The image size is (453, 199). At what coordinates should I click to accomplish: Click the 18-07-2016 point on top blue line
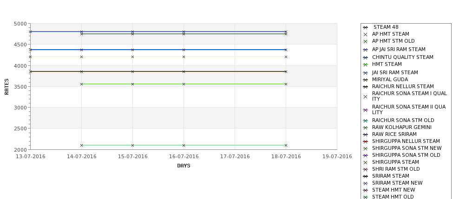pyautogui.click(x=286, y=32)
